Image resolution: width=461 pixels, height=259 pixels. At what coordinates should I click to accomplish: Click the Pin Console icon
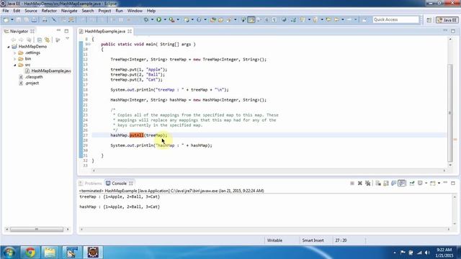[412, 183]
